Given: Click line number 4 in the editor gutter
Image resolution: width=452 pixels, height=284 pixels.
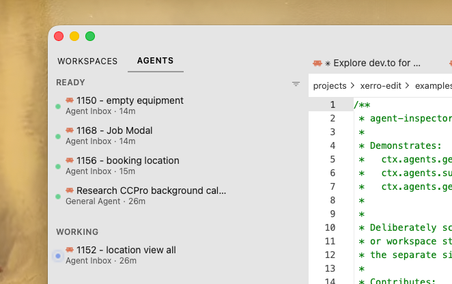Looking at the screenshot, I should tap(333, 145).
